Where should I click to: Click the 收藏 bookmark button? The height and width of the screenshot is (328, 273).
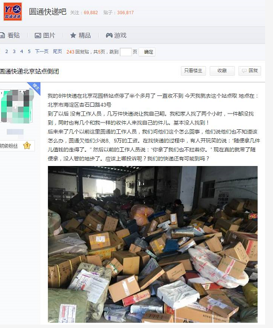point(222,71)
